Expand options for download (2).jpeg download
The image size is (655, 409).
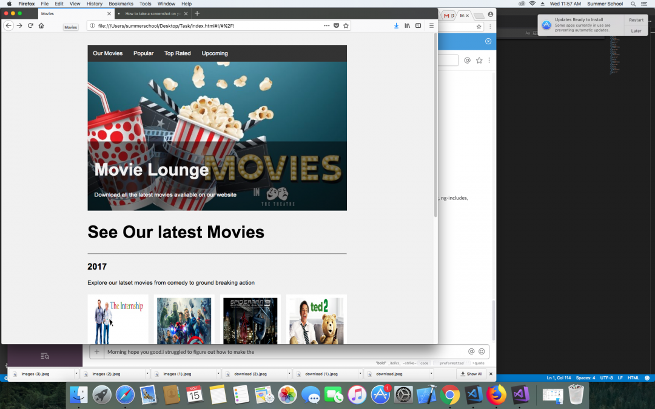pyautogui.click(x=289, y=374)
